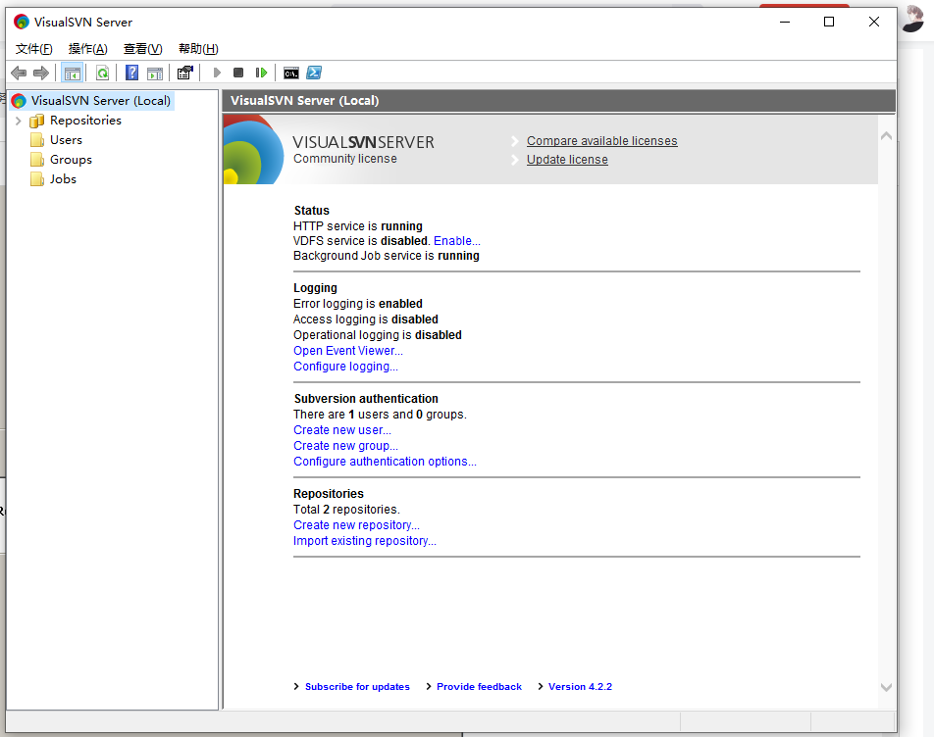Image resolution: width=934 pixels, height=737 pixels.
Task: Click the user avatar at top-right corner
Action: point(913,19)
